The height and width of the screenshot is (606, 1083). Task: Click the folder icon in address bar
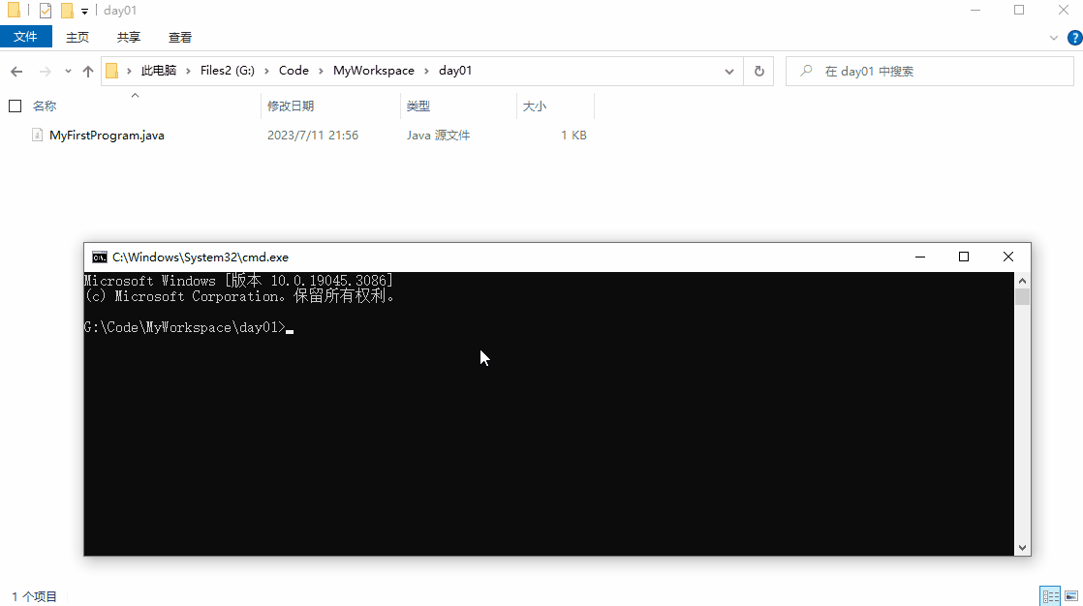(112, 71)
